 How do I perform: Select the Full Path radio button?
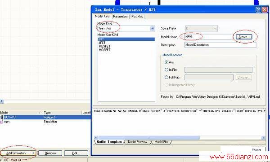tap(166, 77)
